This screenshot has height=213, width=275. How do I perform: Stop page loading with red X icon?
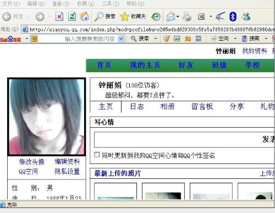pos(59,17)
